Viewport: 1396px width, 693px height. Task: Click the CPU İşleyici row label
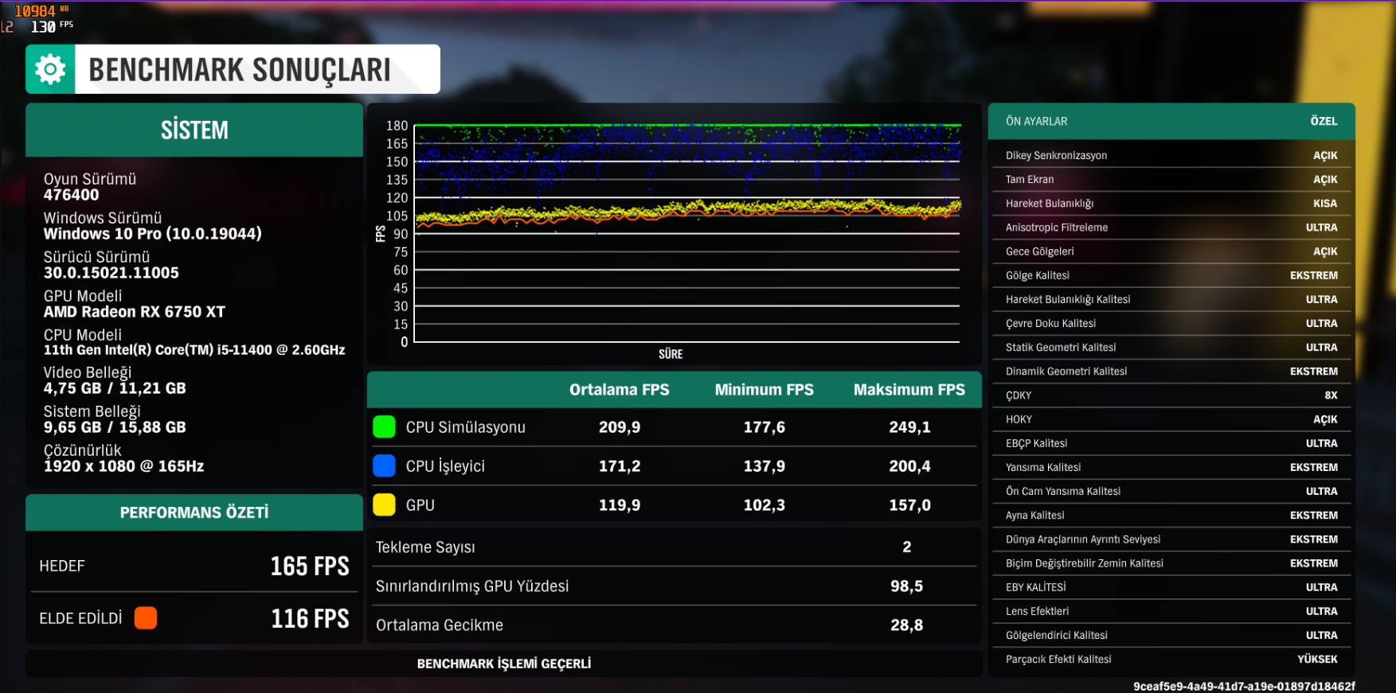[445, 466]
